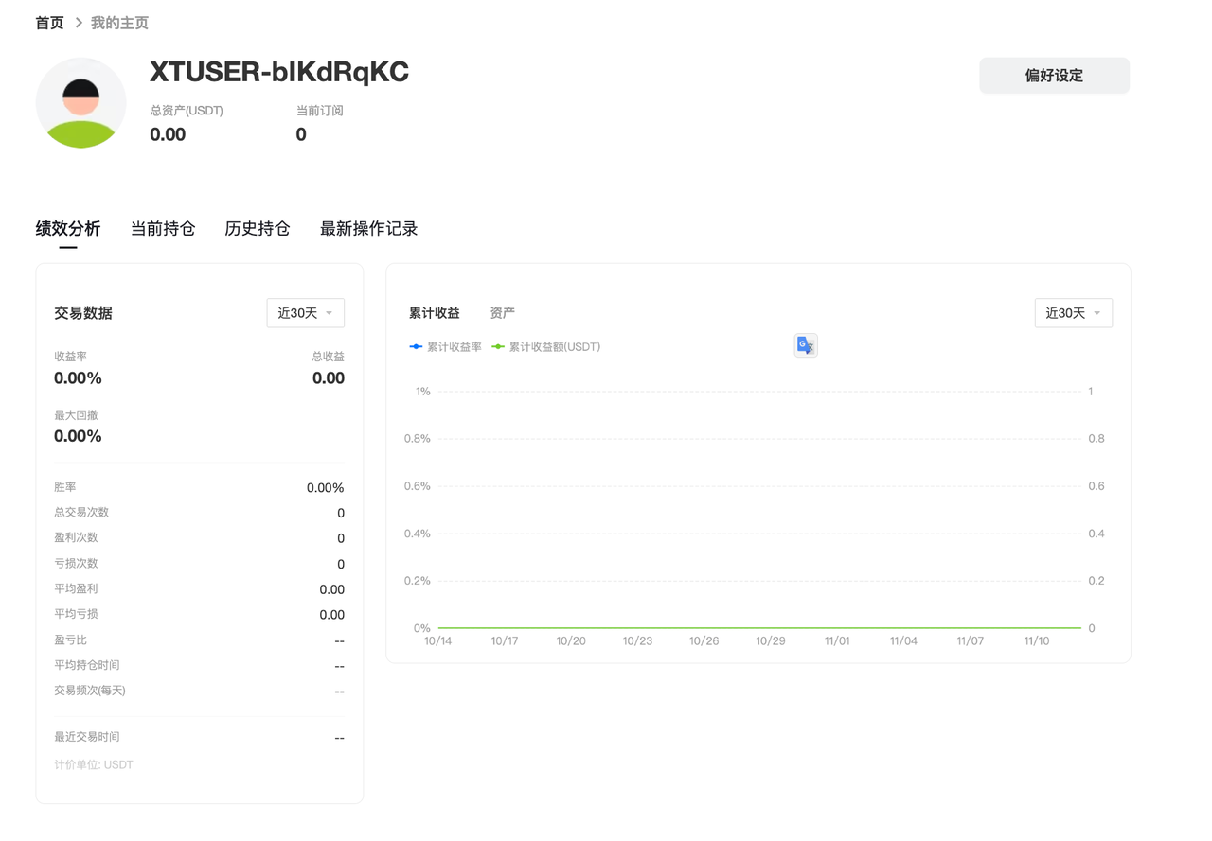Click the 11/10 date on the chart axis
The height and width of the screenshot is (841, 1212).
(1037, 641)
